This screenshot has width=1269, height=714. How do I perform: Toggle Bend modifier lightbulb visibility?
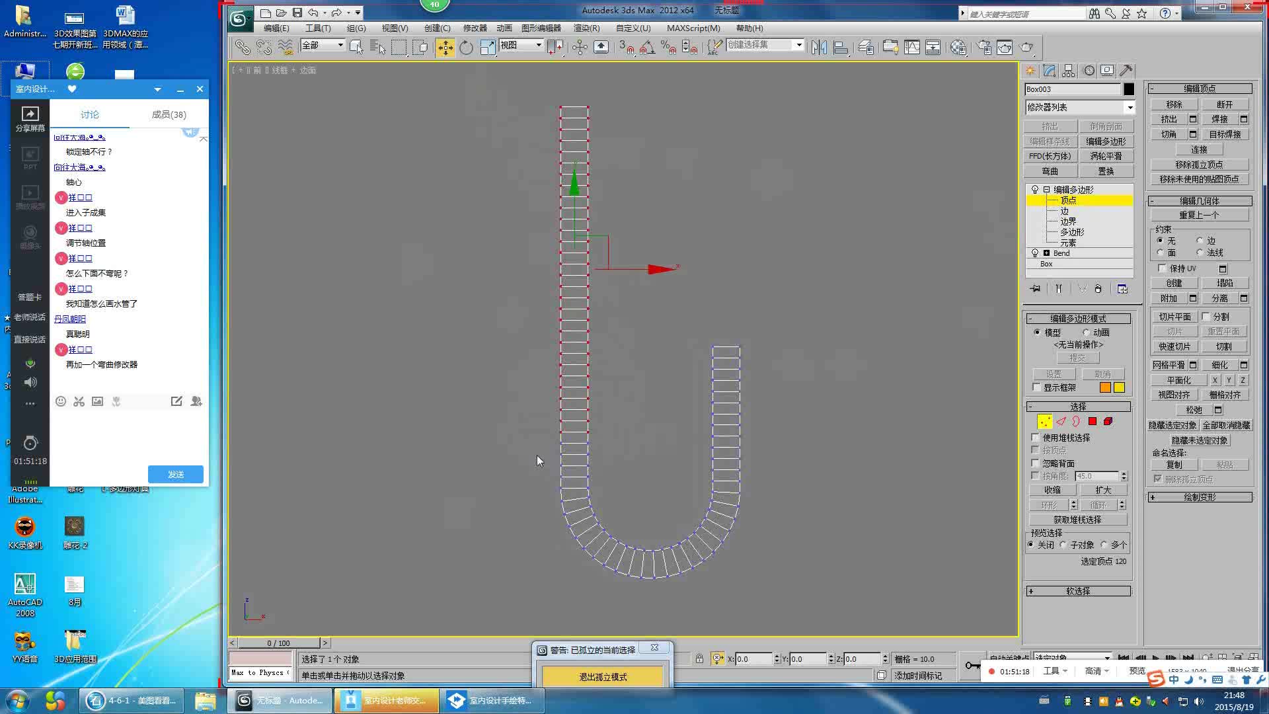(1035, 253)
